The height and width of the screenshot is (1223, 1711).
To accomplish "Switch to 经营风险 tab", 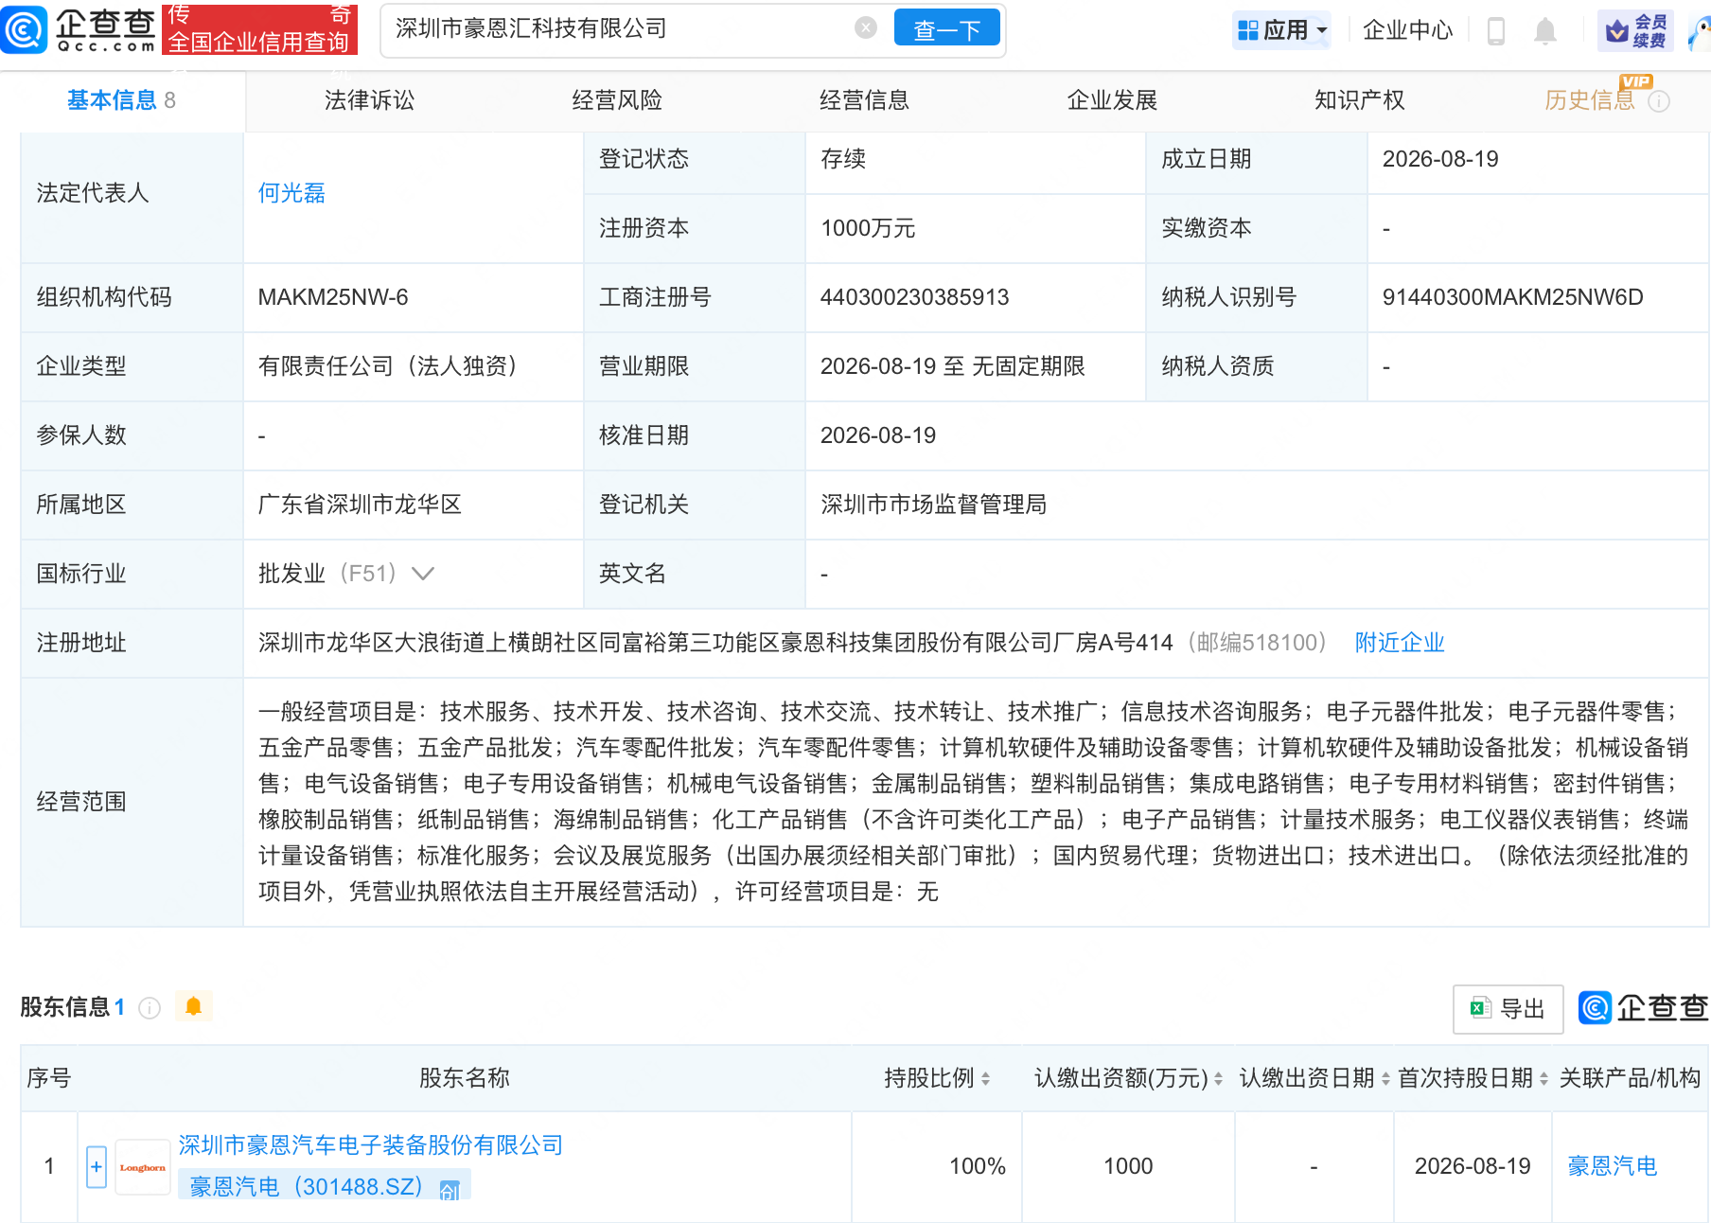I will tap(617, 100).
